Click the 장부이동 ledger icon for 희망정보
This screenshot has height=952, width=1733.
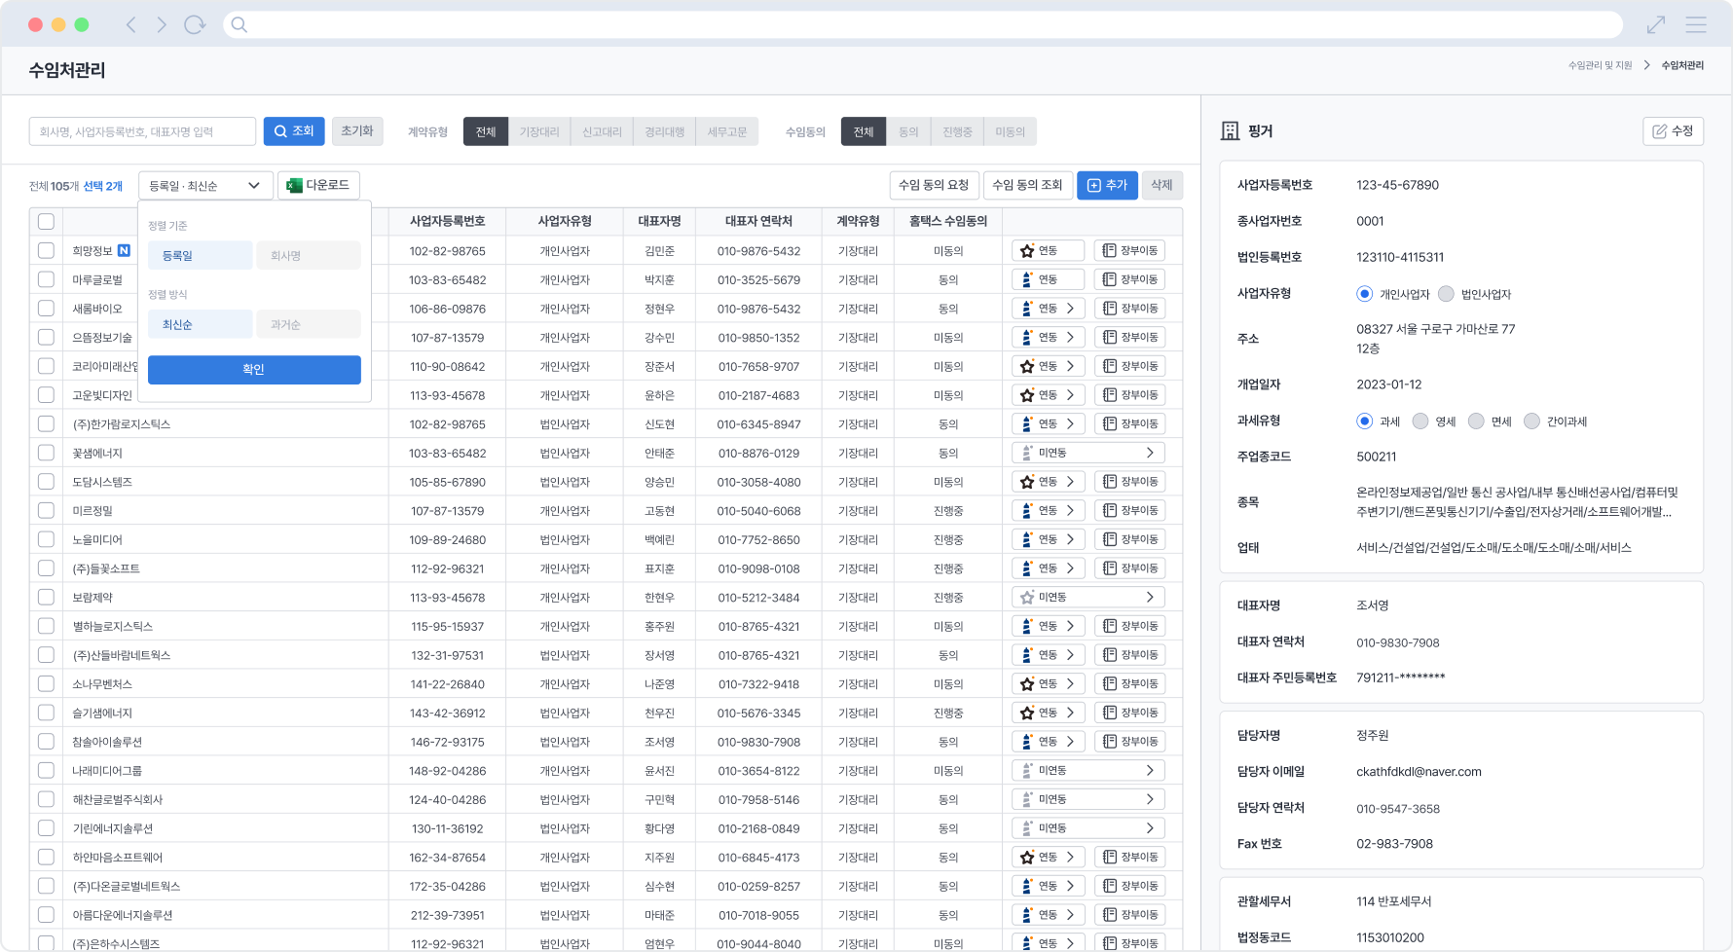(1109, 251)
